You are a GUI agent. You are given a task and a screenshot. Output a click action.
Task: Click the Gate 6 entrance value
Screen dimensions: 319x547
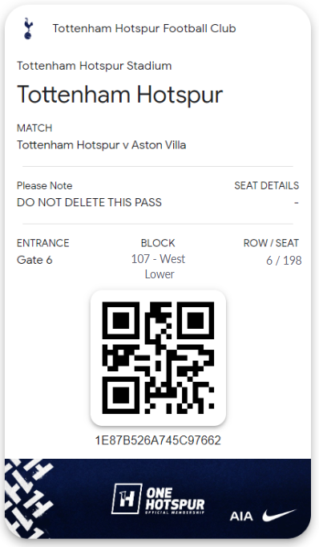point(34,260)
